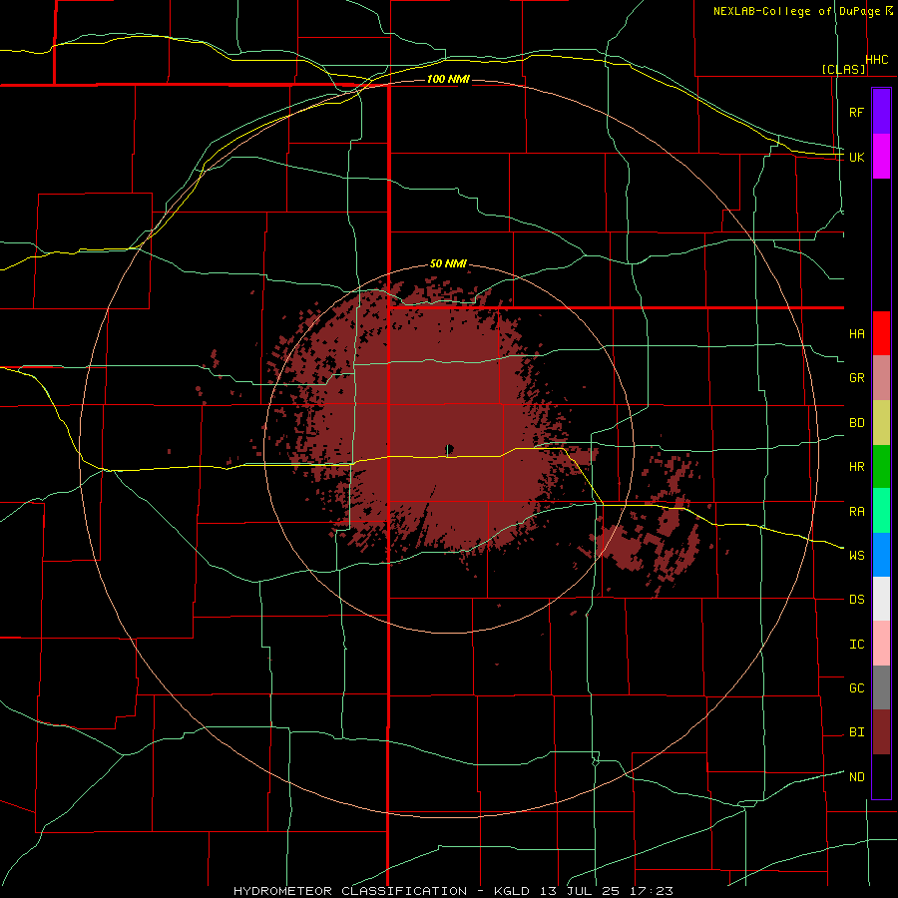Click the DS legend label
Screen dimensions: 898x898
coord(857,600)
